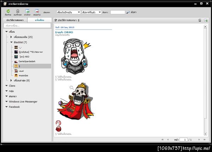Toggle the Clans group arrow
212x152 pixels.
point(6,85)
